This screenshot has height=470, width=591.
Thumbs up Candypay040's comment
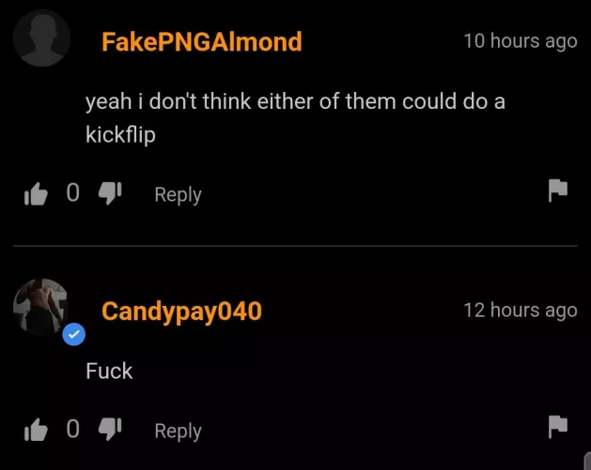(36, 429)
